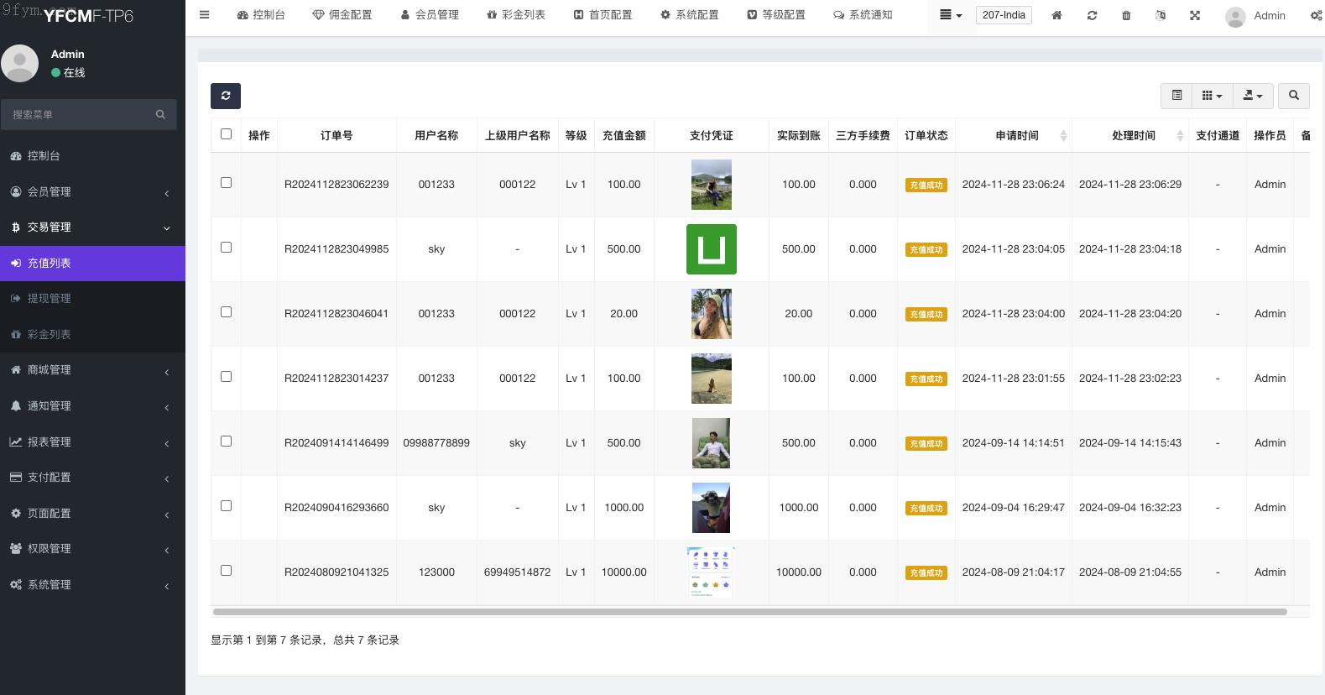This screenshot has height=695, width=1325.
Task: Check the select-all checkbox in table header
Action: click(x=226, y=134)
